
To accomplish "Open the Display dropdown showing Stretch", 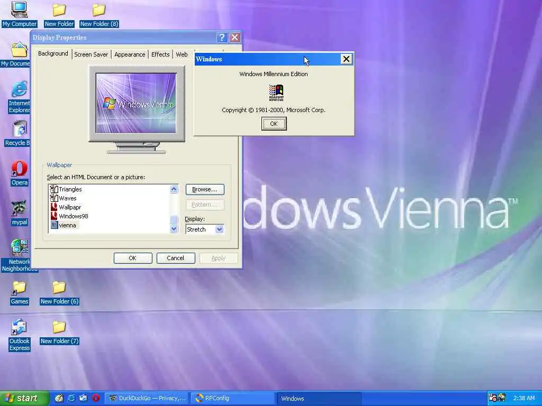I will coord(219,229).
